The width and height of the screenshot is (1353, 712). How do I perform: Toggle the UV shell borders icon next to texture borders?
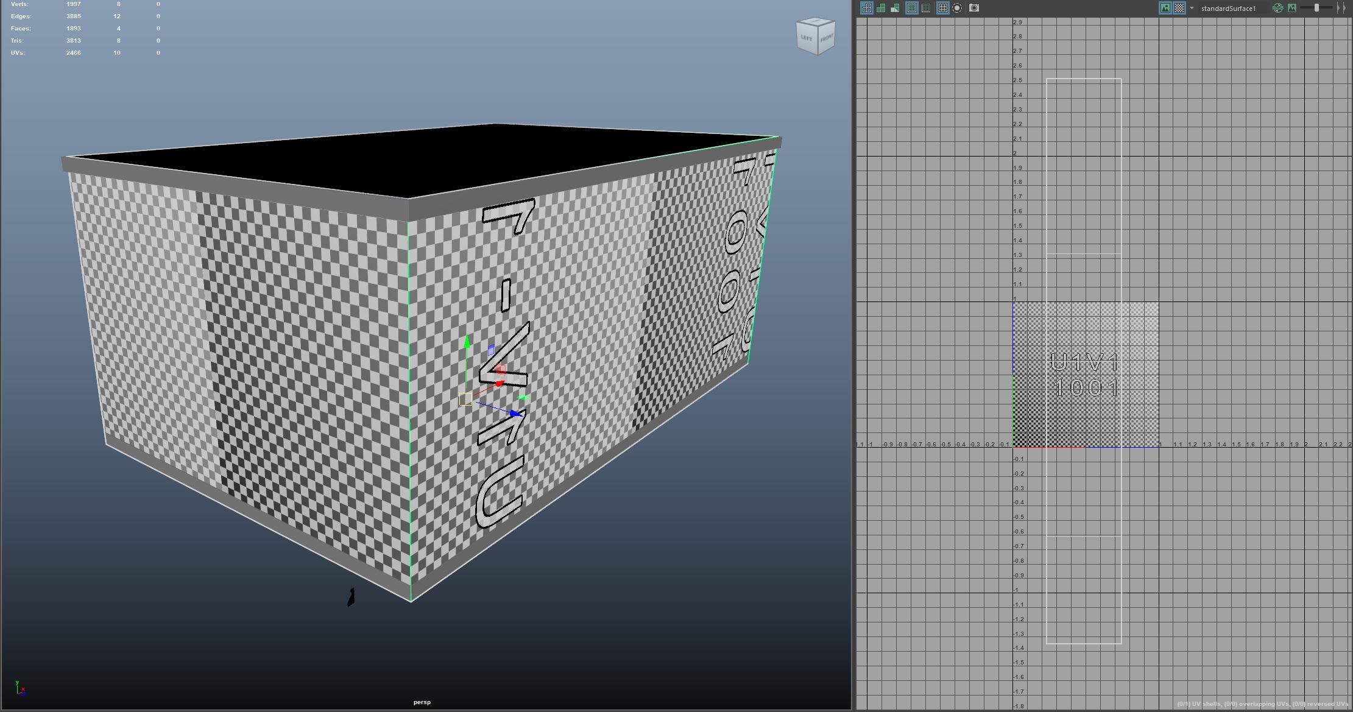click(926, 8)
